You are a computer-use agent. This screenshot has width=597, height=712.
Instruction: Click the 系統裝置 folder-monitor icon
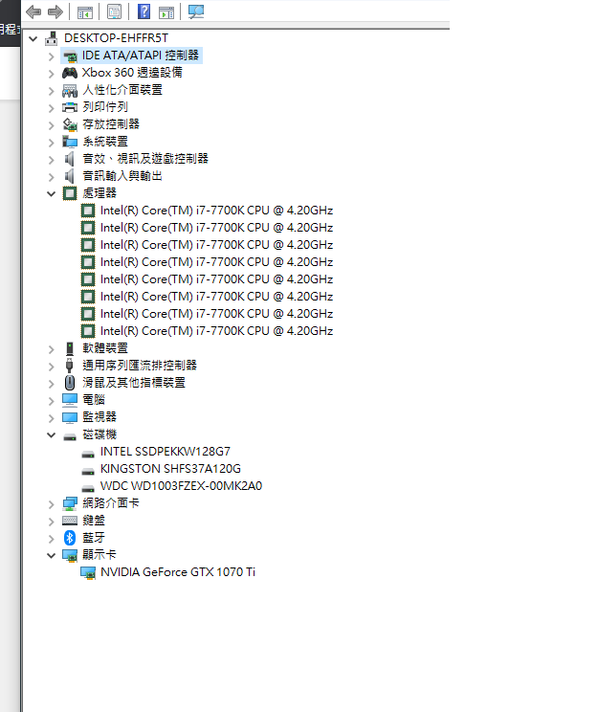pos(70,142)
